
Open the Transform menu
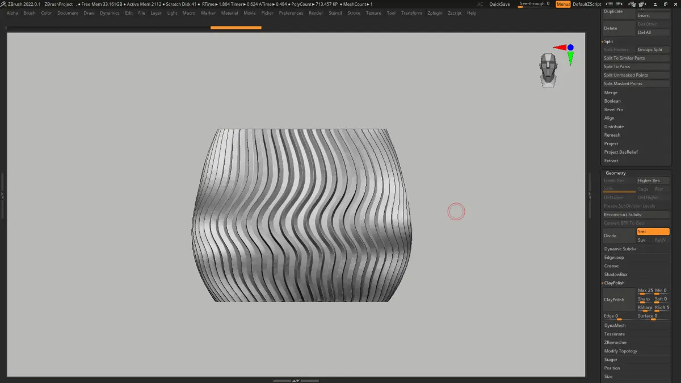pyautogui.click(x=411, y=13)
